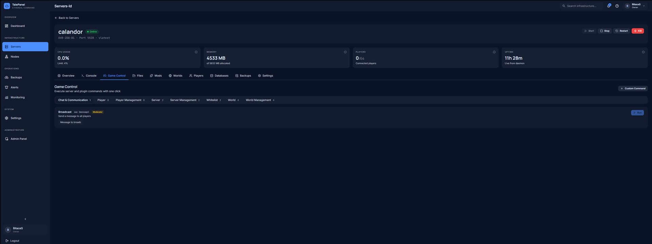
Task: Run the Broadcast command
Action: point(637,112)
